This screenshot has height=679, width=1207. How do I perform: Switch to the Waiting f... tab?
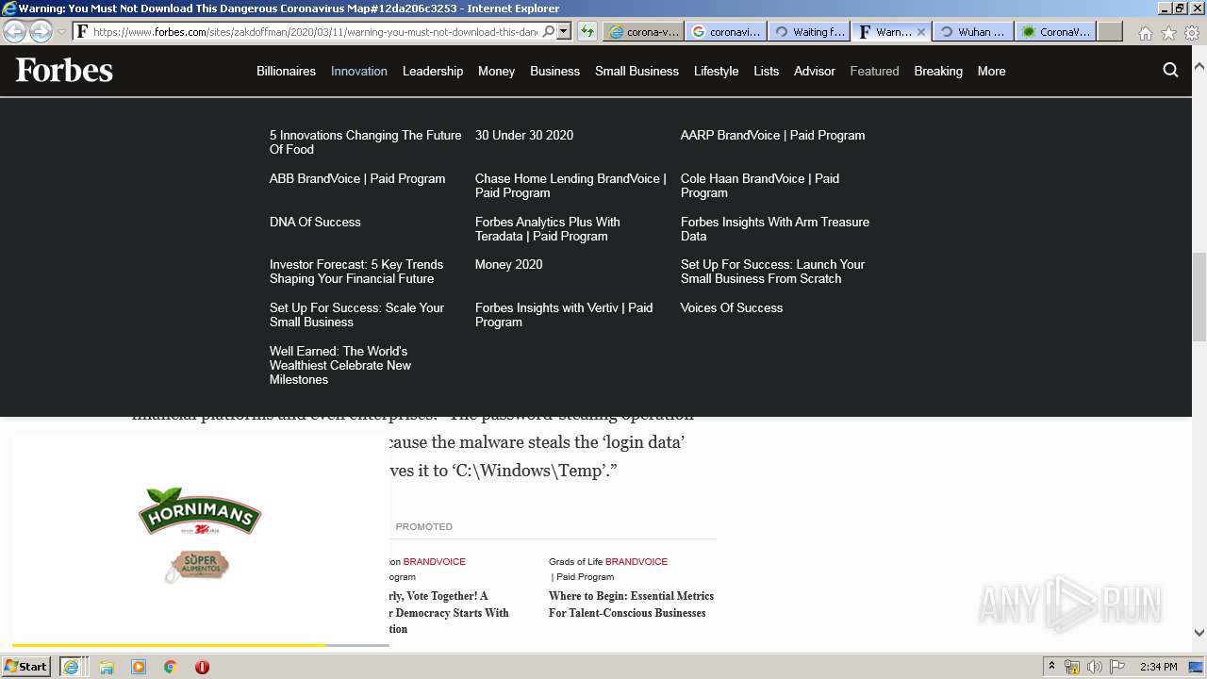808,31
